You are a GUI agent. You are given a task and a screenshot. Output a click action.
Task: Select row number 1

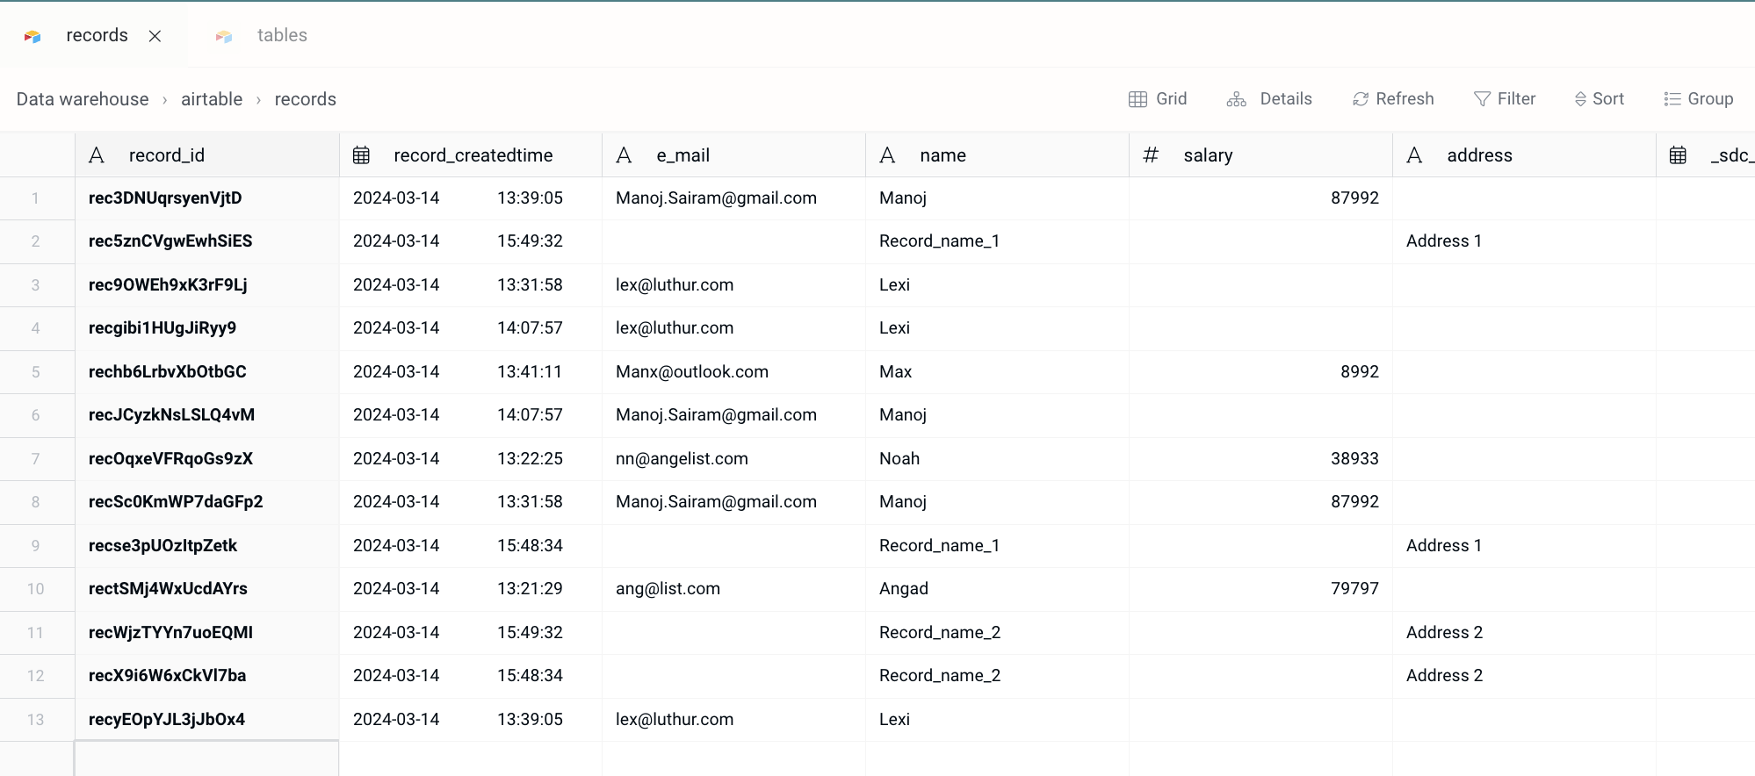point(35,198)
